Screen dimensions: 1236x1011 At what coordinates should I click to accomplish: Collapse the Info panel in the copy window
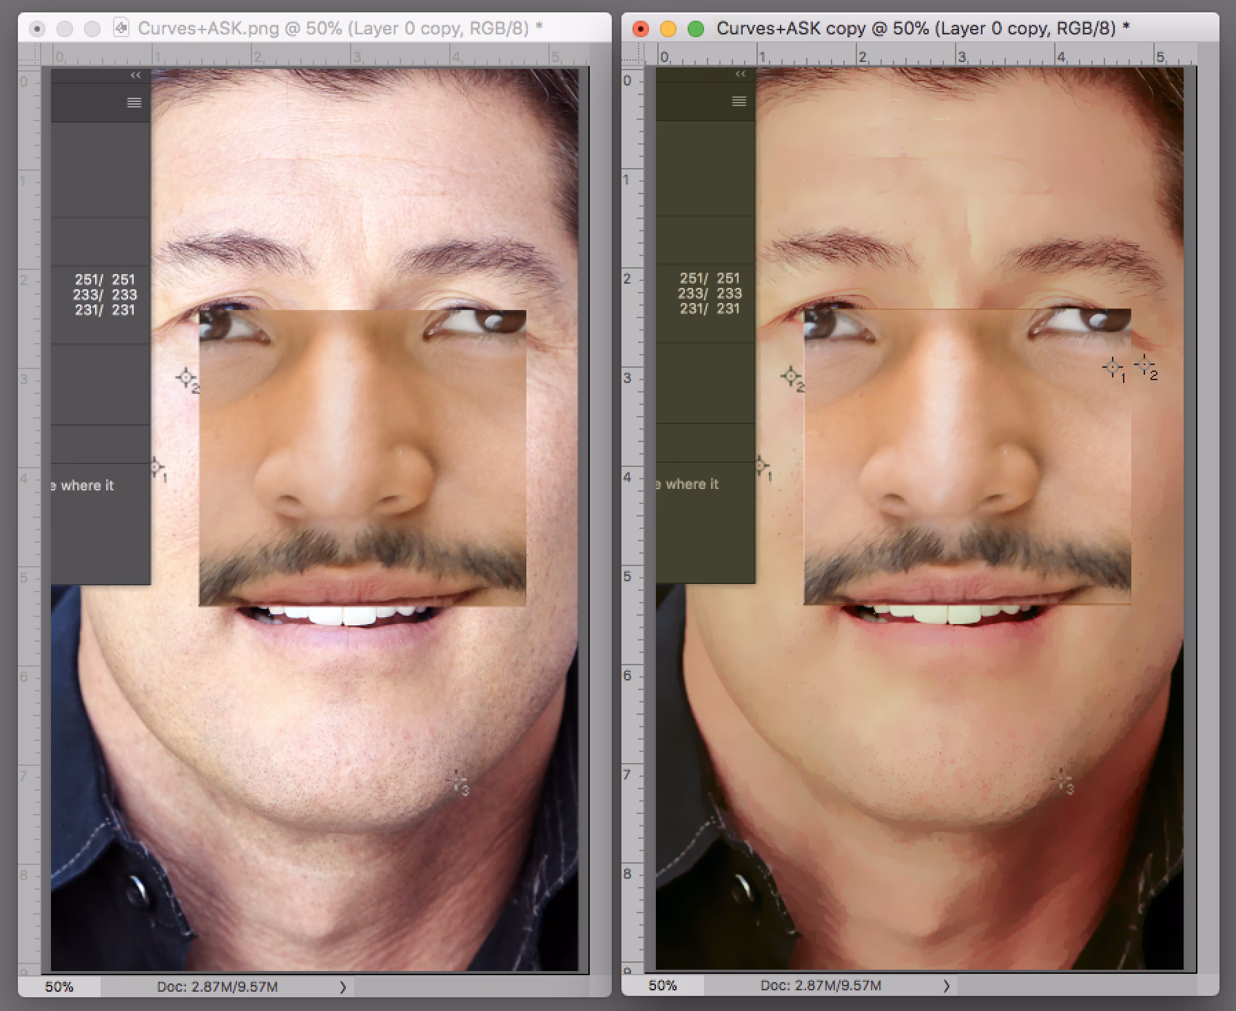740,74
